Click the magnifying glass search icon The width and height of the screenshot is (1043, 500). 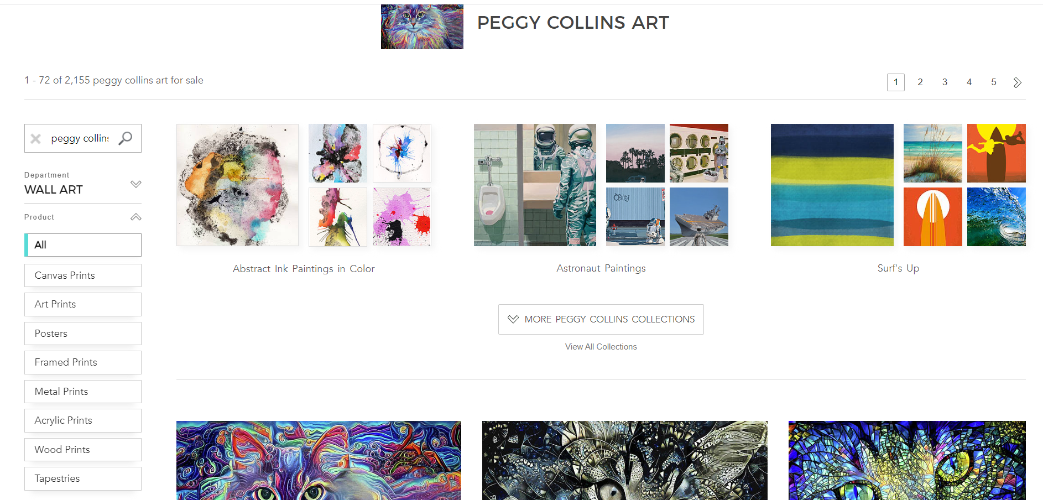tap(126, 138)
